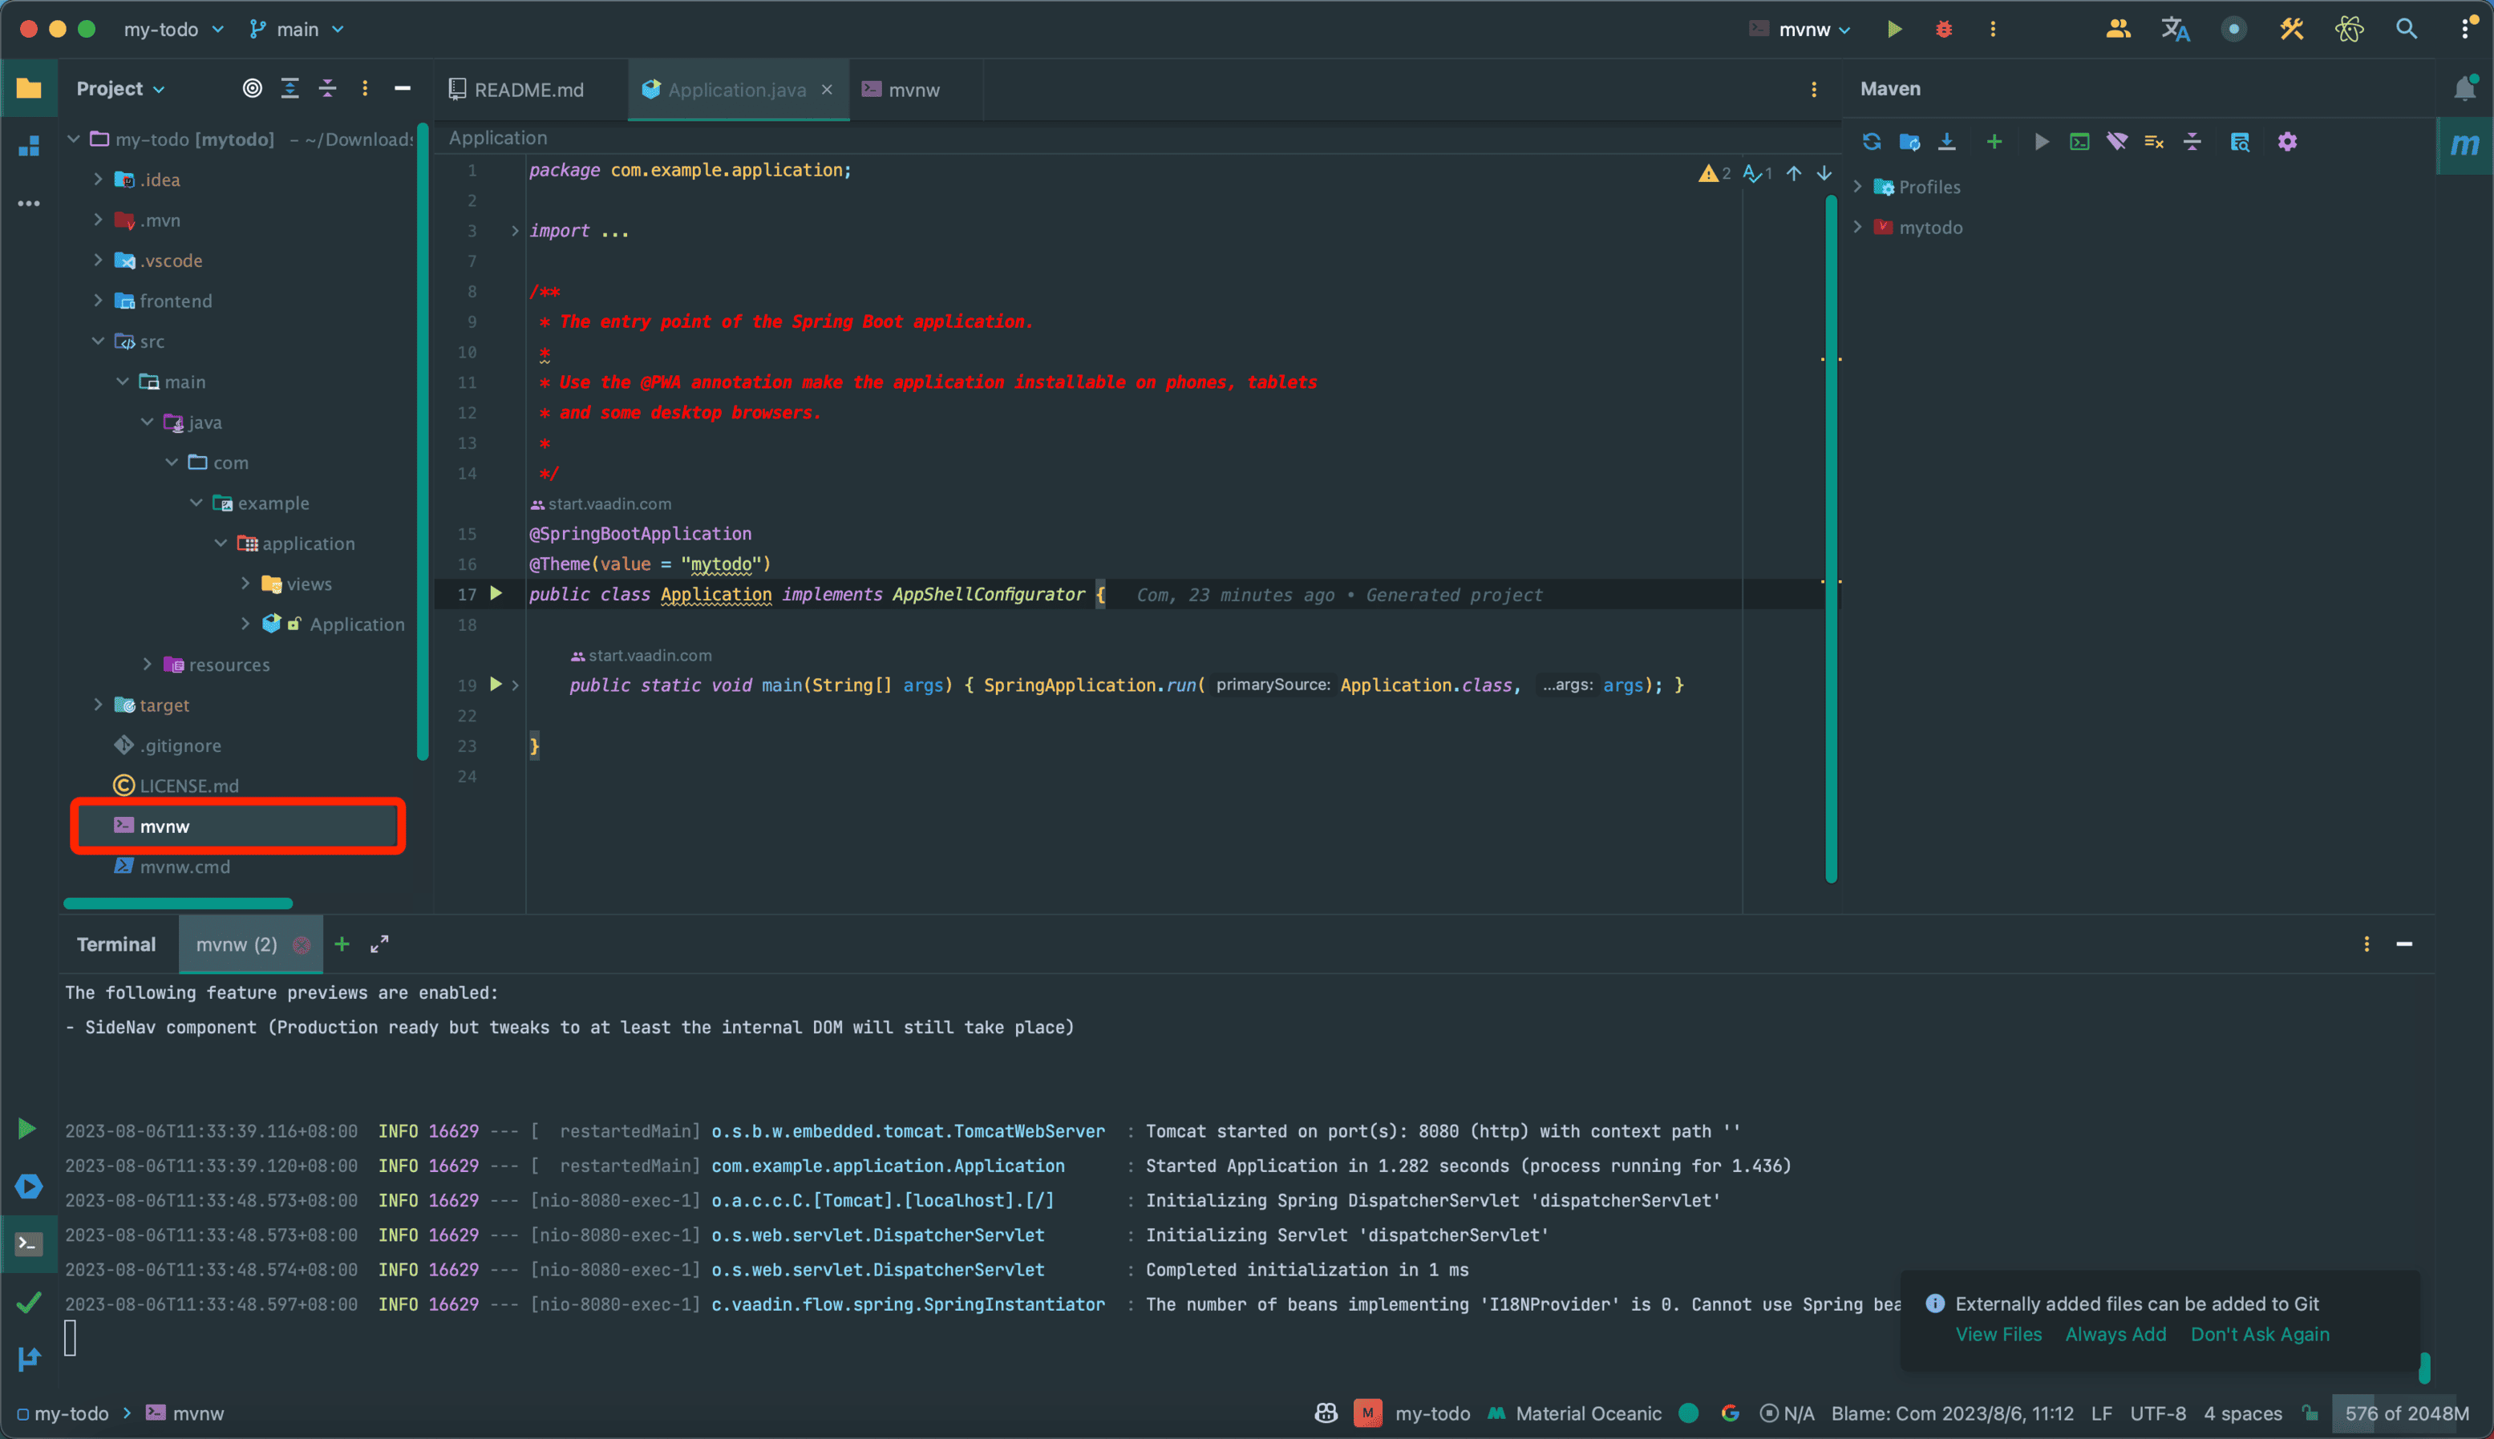Switch to README.md tab
The image size is (2494, 1439).
pyautogui.click(x=528, y=90)
